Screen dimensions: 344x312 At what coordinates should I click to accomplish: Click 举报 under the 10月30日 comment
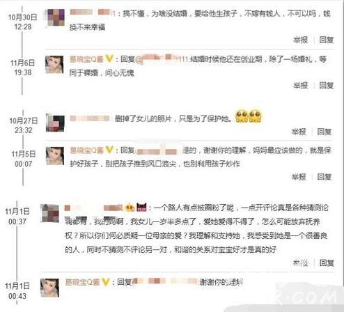pyautogui.click(x=300, y=40)
